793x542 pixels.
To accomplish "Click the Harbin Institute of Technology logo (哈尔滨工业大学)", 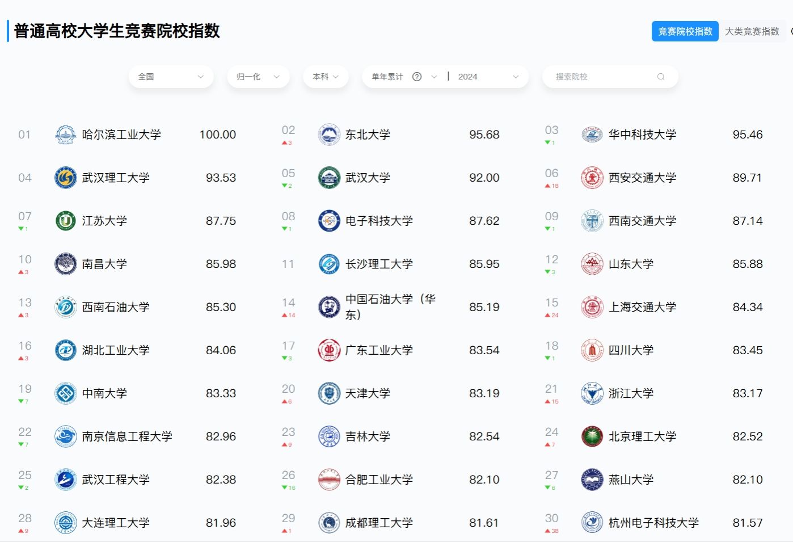I will tap(65, 135).
